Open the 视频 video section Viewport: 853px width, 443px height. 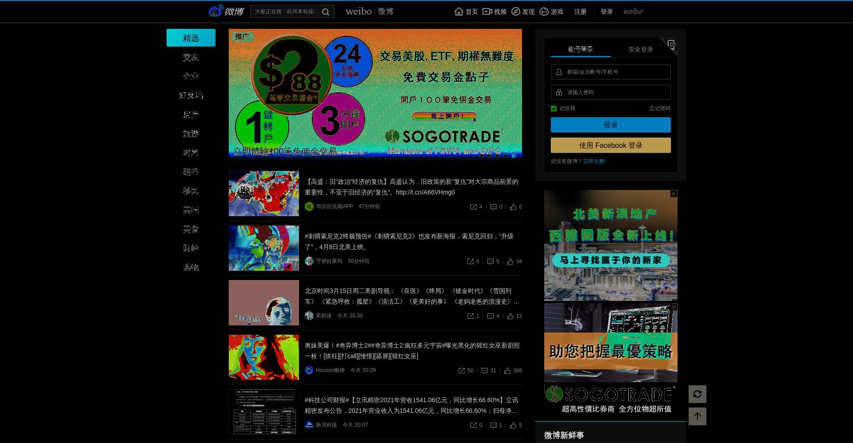(x=494, y=12)
